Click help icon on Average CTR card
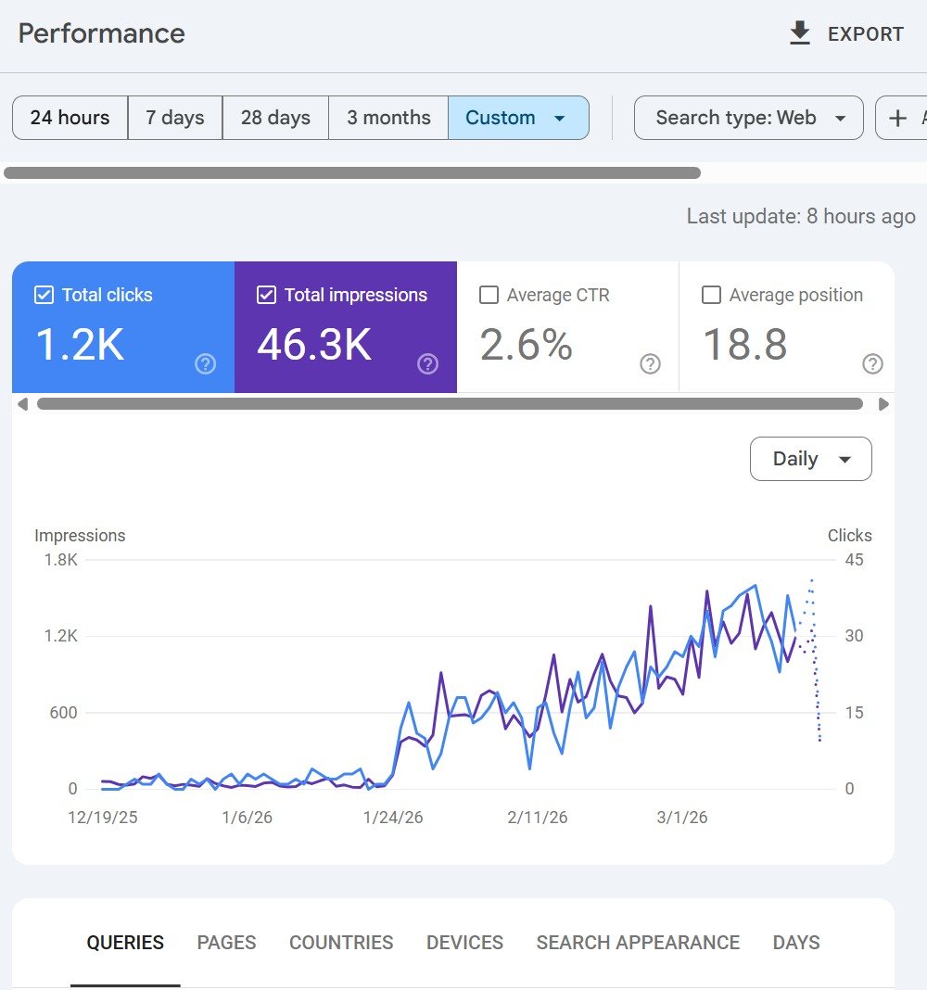927x990 pixels. (x=651, y=364)
